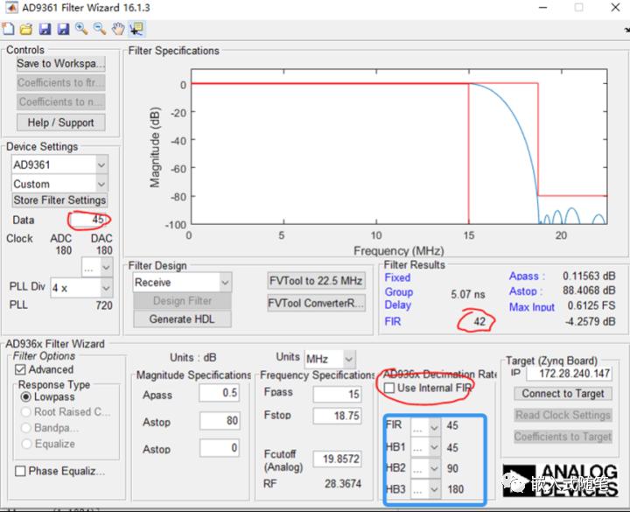Click the Astop field showing 0

point(220,447)
